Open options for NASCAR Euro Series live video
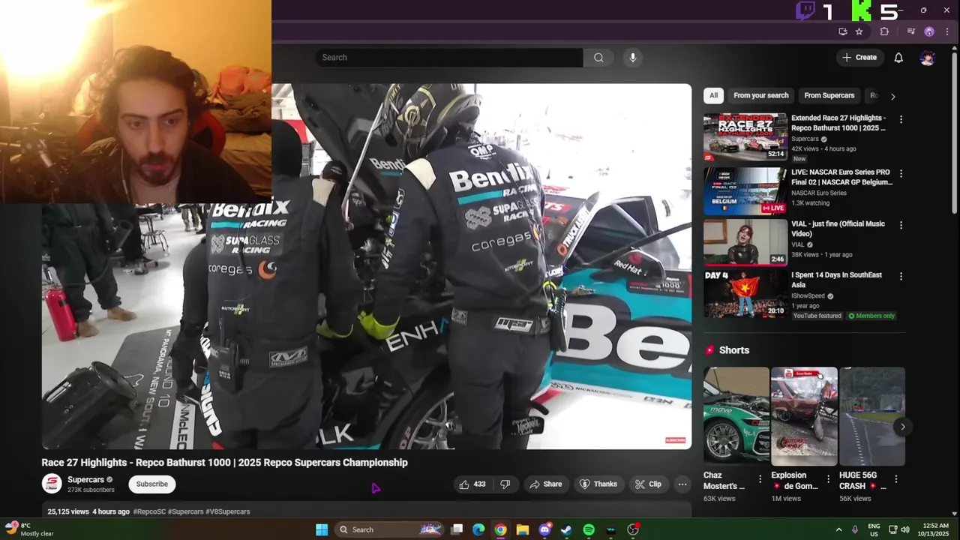This screenshot has width=960, height=540. (x=901, y=173)
